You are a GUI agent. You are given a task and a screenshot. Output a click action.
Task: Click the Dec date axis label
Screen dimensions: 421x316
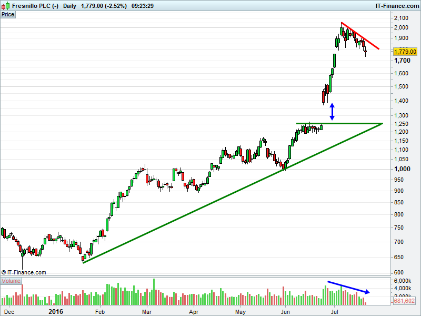click(x=9, y=312)
